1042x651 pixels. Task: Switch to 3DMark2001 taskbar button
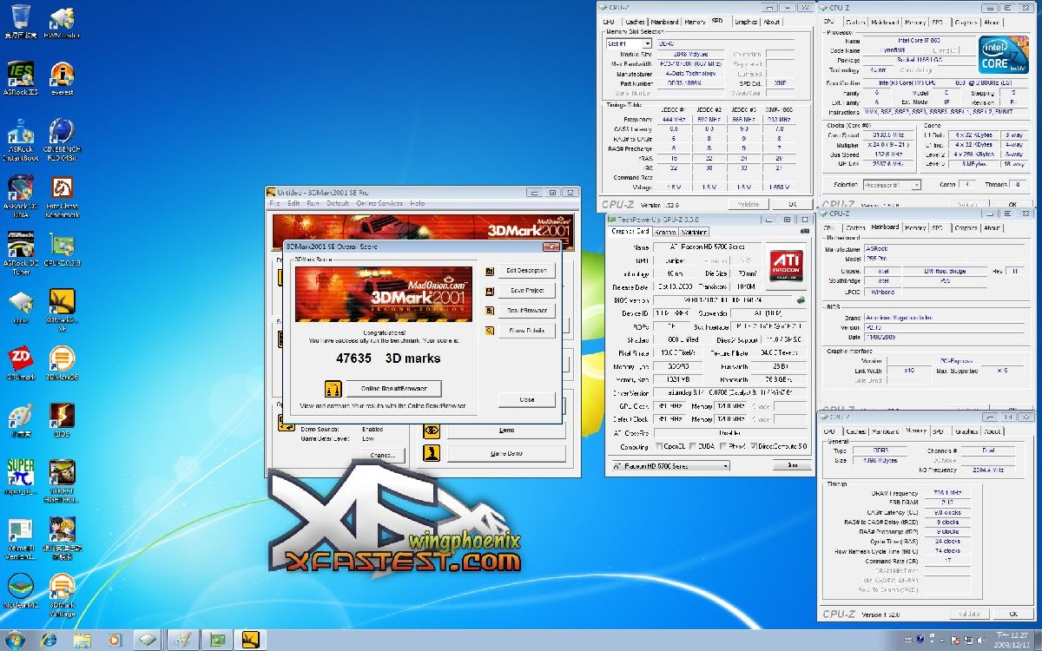[x=251, y=640]
